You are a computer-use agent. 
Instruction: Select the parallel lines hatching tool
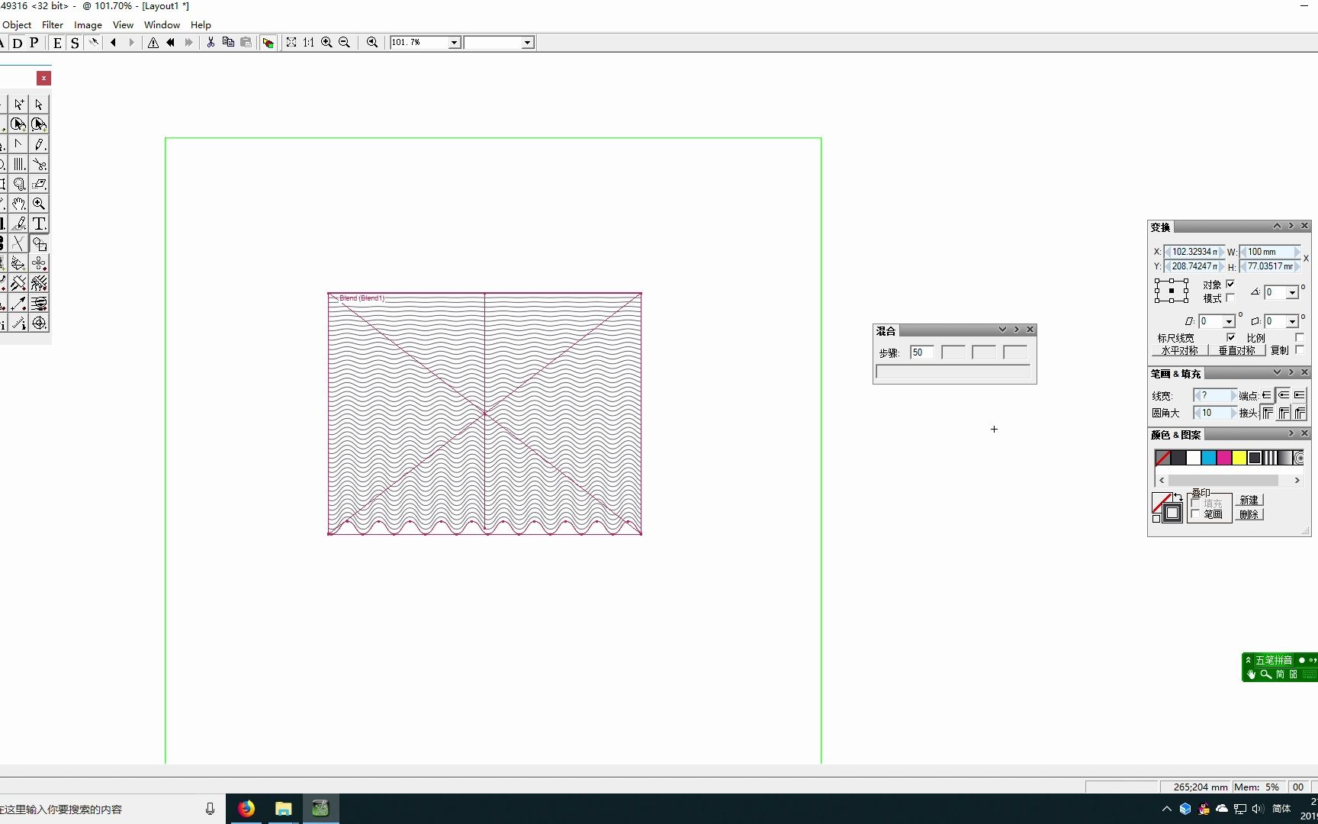[19, 164]
